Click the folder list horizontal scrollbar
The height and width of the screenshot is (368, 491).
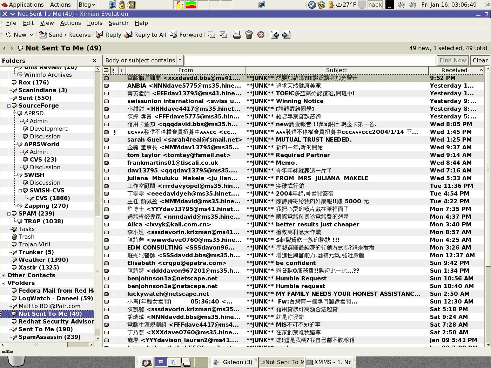click(47, 345)
